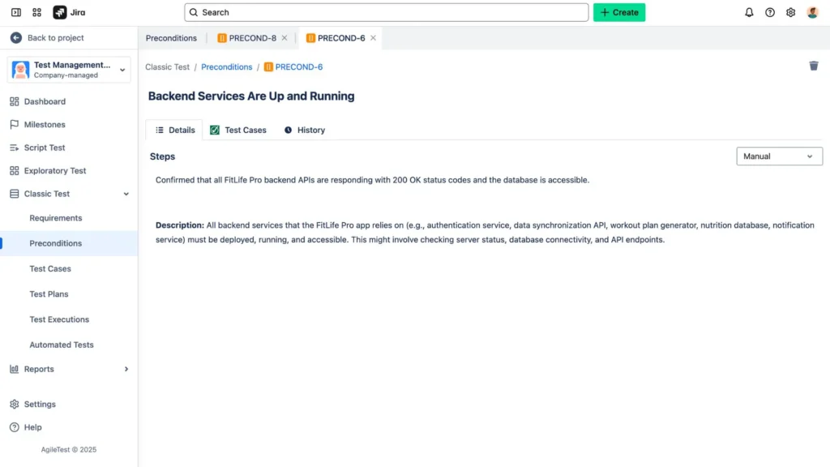Click the Preconditions breadcrumb link
Screen dimensions: 830x467
[x=226, y=67]
